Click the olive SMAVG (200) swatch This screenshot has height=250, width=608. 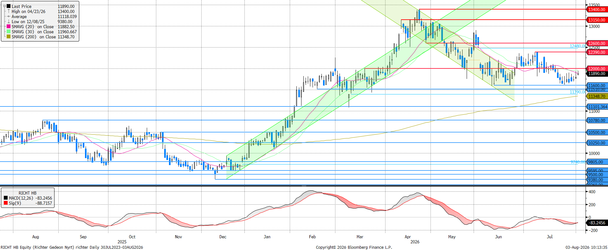[9, 37]
